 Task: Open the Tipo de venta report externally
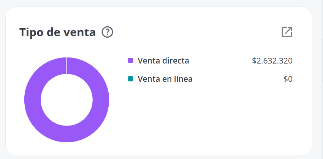click(287, 32)
